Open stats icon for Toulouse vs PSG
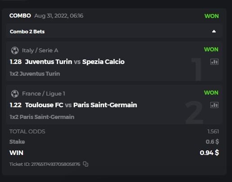 click(214, 105)
